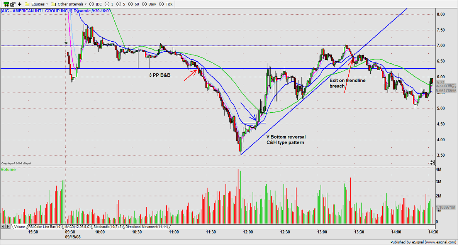The image size is (458, 245).
Task: Open the Equities folder dropdown
Action: click(37, 4)
